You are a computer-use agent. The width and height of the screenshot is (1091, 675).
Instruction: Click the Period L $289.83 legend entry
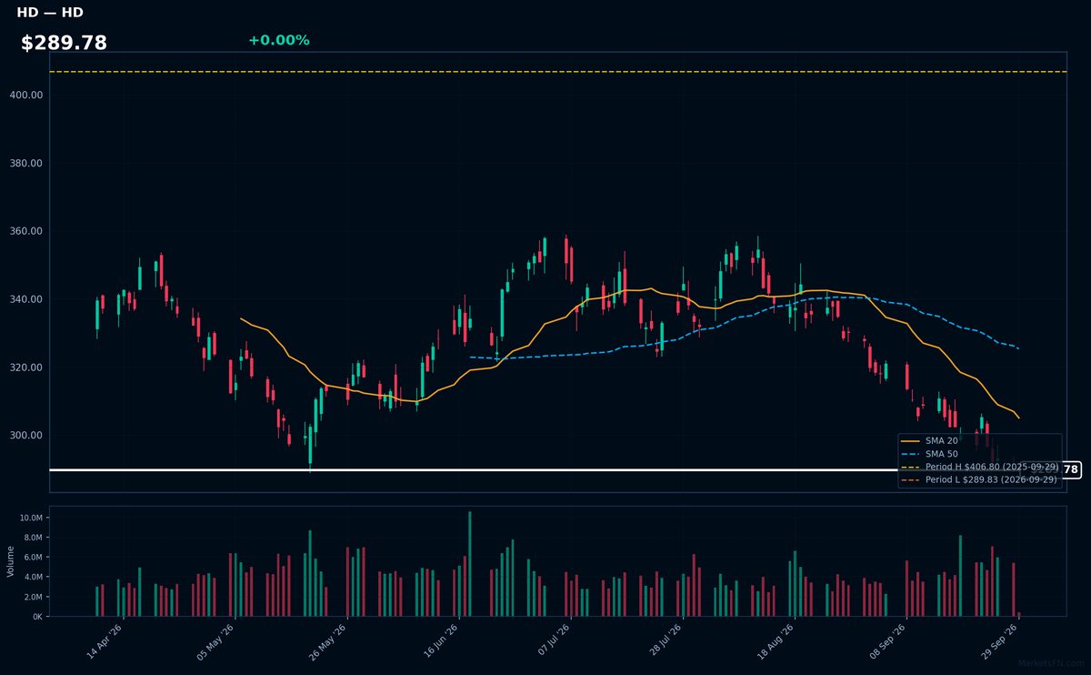[x=980, y=479]
